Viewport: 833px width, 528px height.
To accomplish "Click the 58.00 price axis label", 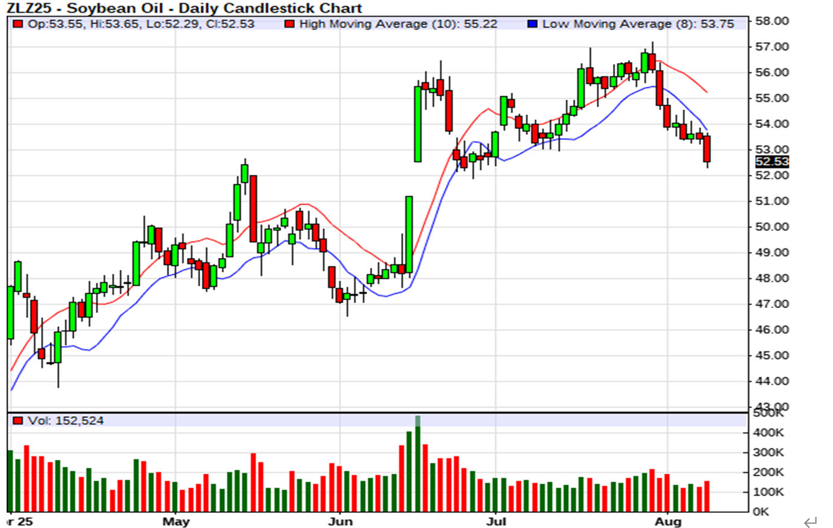I will [x=772, y=20].
